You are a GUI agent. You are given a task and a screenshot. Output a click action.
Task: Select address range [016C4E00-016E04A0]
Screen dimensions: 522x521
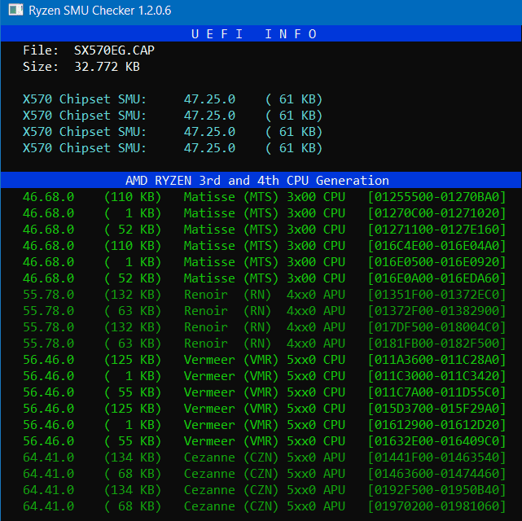coord(436,246)
